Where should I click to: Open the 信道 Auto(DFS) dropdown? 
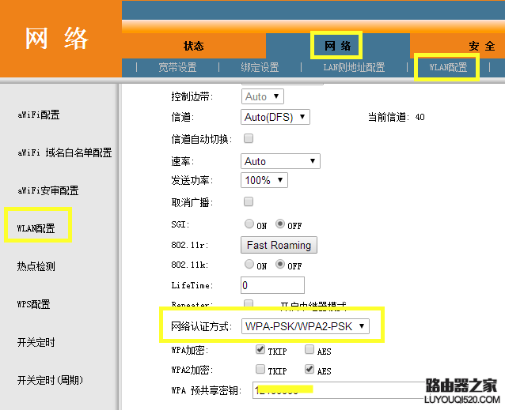pos(275,117)
